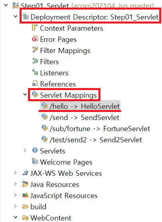Viewport: 162px width, 222px height.
Task: Select the 'Filter Mappings' row
Action: click(x=65, y=51)
